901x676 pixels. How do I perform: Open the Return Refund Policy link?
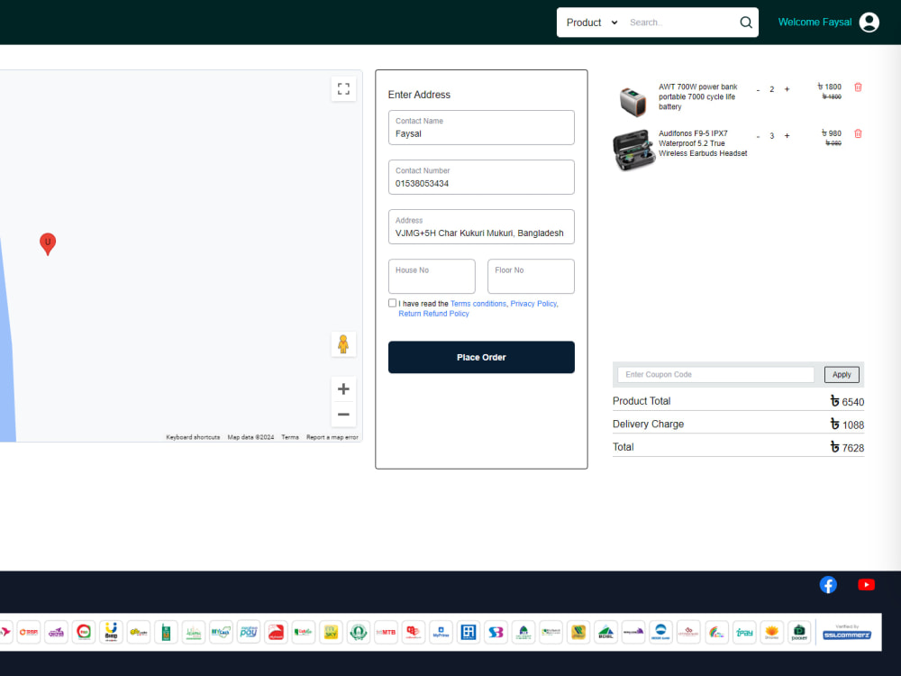(434, 314)
